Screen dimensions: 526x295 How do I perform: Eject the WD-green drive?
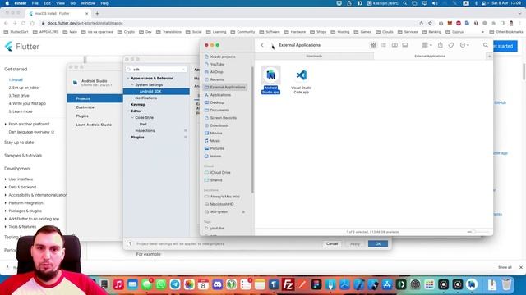click(x=243, y=212)
